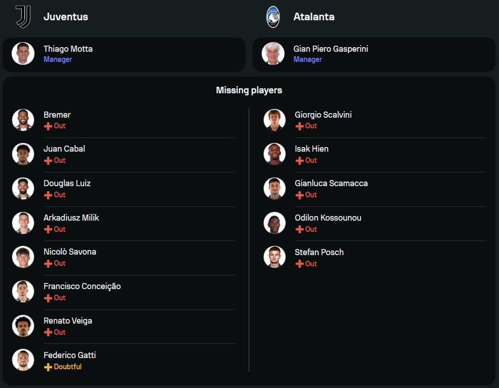Viewport: 499px width, 388px height.
Task: Click the Atalanta club crest icon
Action: coord(273,17)
